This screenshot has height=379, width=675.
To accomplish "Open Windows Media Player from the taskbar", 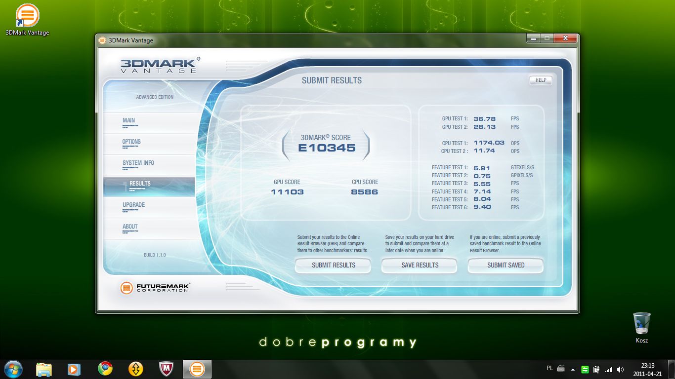I will 74,369.
